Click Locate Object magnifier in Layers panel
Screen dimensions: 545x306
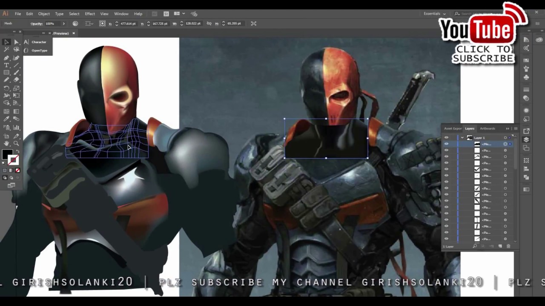pyautogui.click(x=475, y=246)
